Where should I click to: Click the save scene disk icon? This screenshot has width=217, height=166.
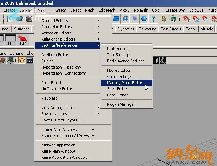tap(29, 18)
